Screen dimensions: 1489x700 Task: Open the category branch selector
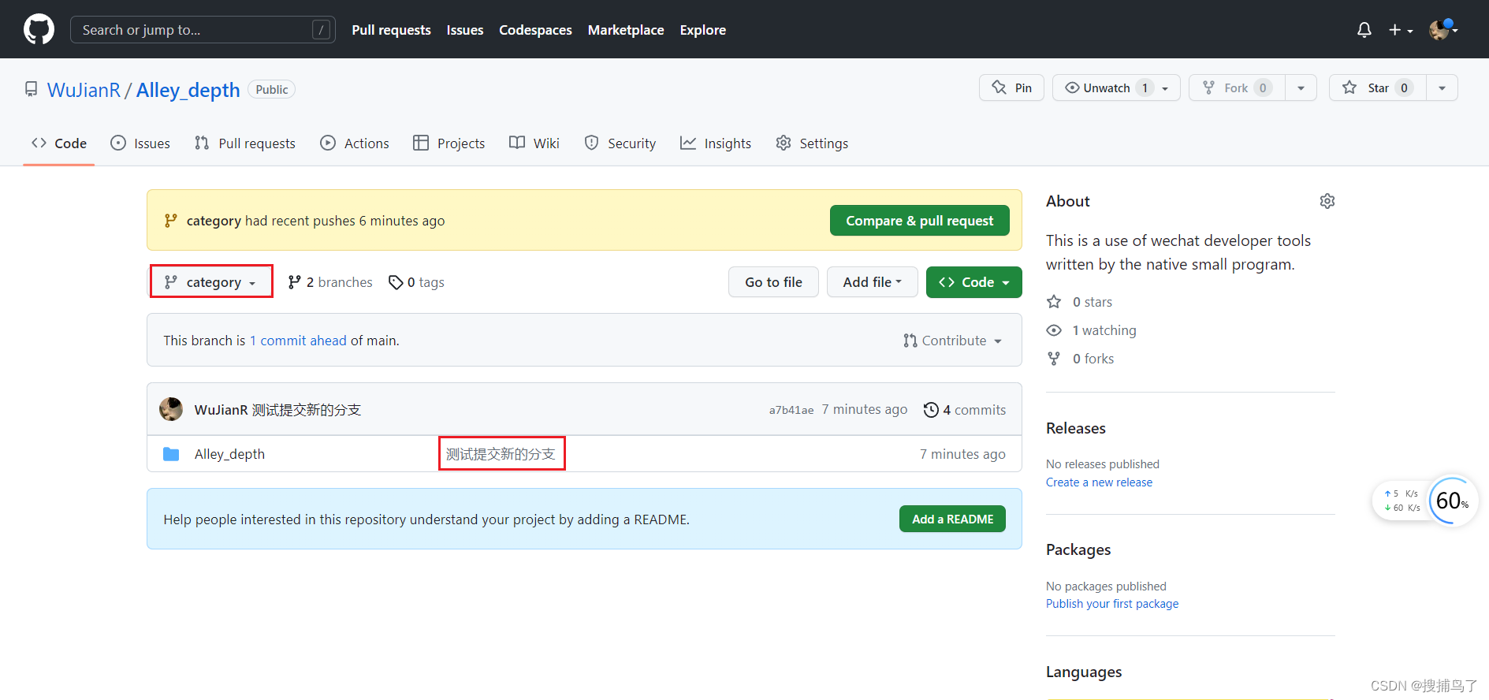pyautogui.click(x=210, y=282)
